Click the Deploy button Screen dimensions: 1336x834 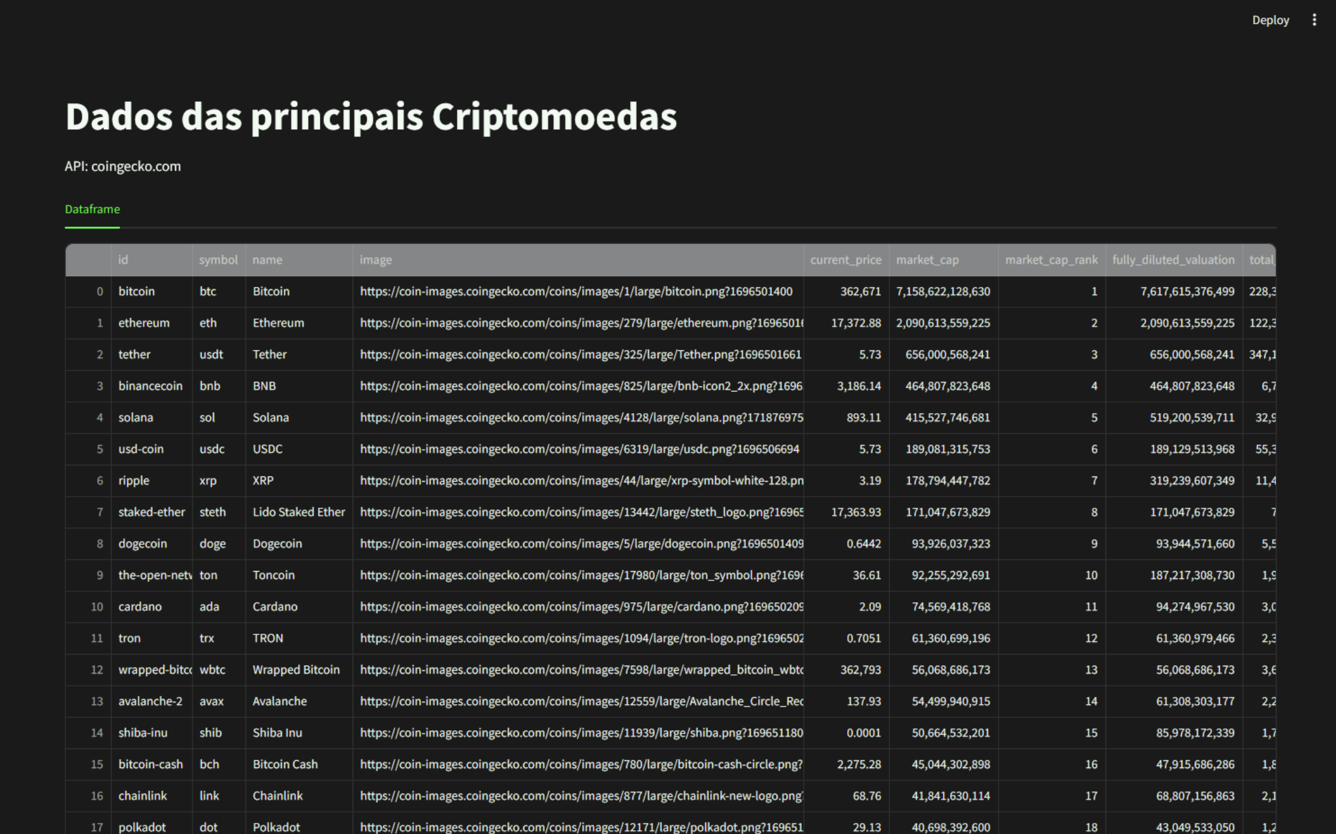point(1270,20)
